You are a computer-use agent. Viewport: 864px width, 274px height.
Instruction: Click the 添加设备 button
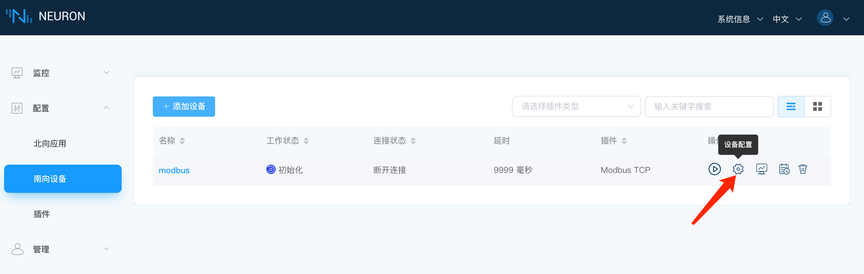pyautogui.click(x=183, y=107)
